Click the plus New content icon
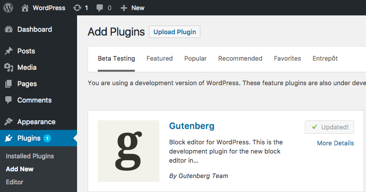Viewport: 366px width, 192px height. click(x=124, y=8)
